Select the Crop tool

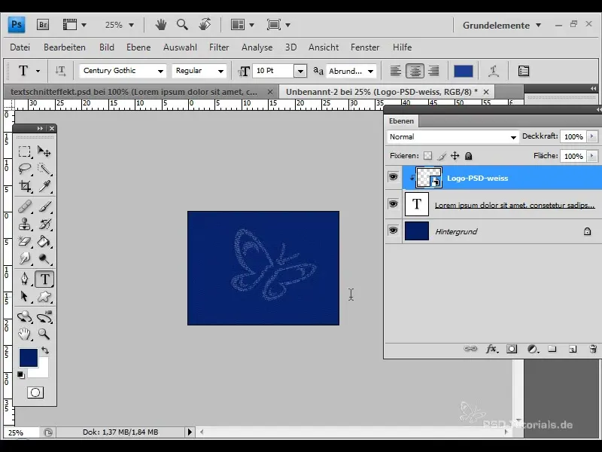(25, 186)
